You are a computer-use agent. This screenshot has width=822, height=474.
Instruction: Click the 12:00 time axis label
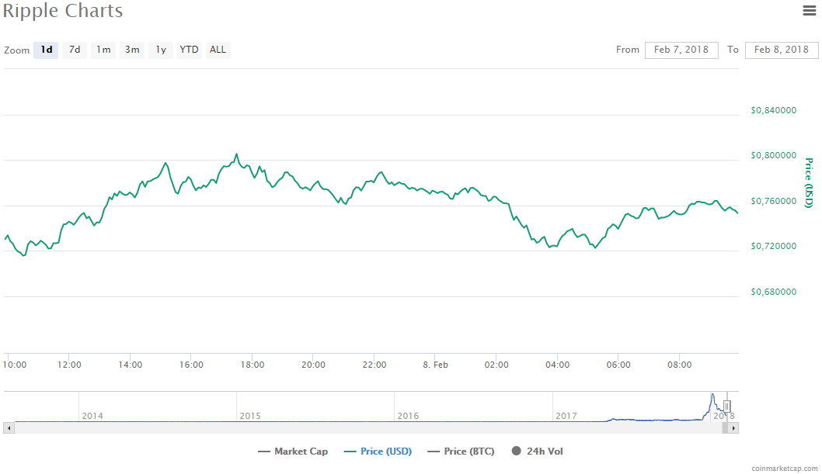(x=69, y=365)
